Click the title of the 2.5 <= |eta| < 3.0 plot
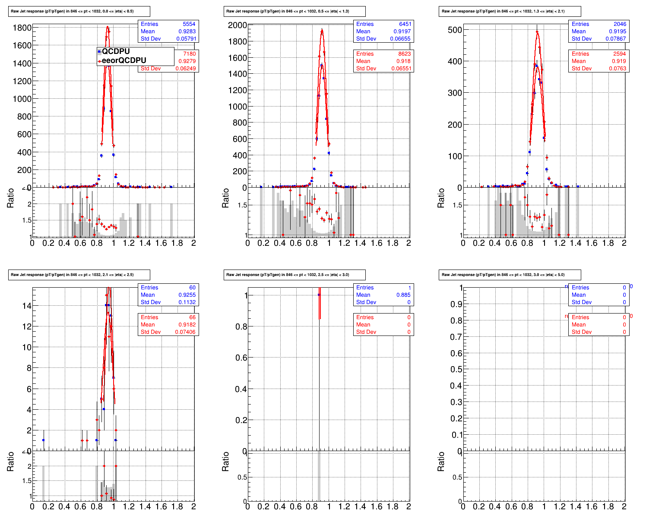The height and width of the screenshot is (527, 646). click(294, 275)
